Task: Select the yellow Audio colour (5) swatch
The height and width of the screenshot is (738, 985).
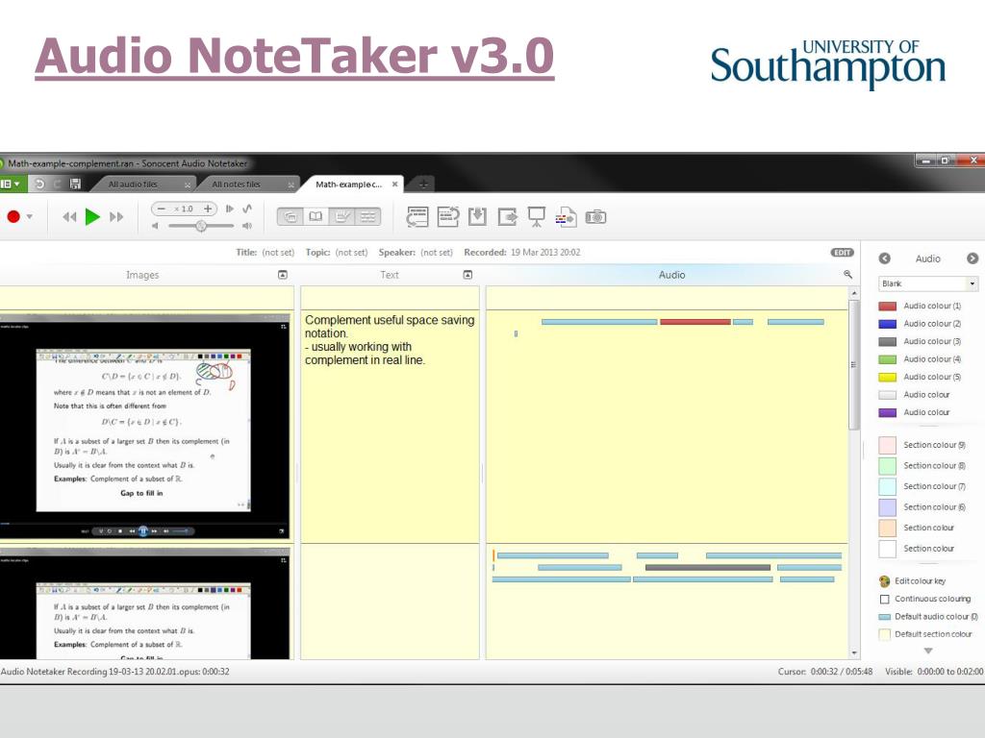Action: pyautogui.click(x=887, y=377)
